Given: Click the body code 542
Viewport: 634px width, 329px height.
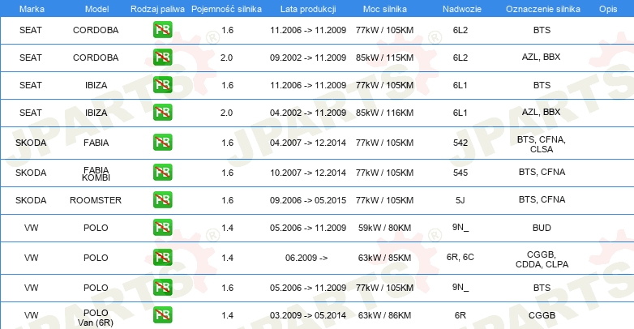Looking at the screenshot, I should pyautogui.click(x=461, y=143).
